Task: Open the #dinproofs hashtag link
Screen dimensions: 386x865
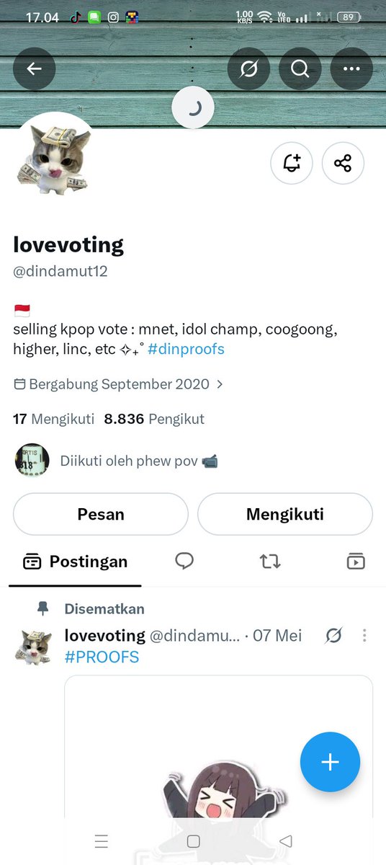Action: (x=186, y=349)
